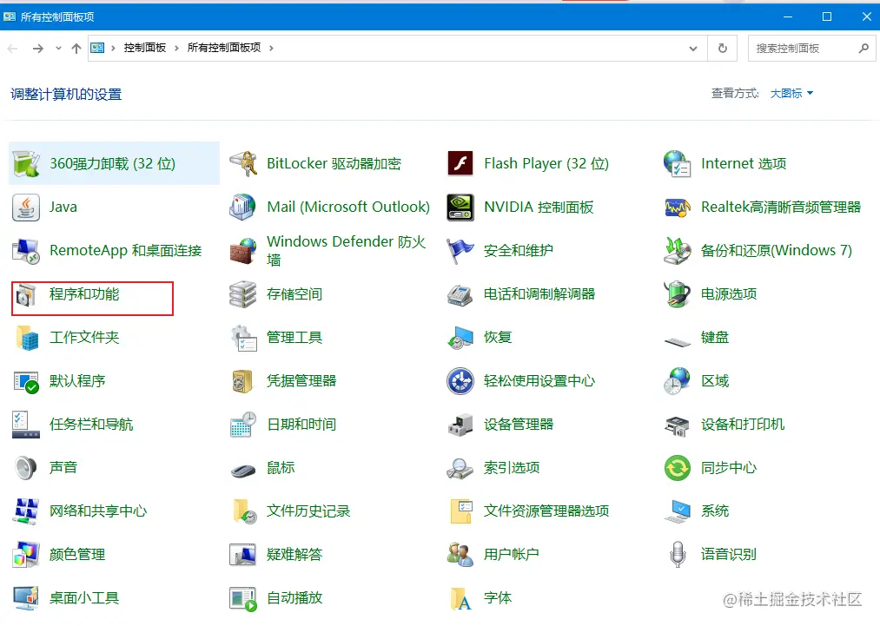Screen dimensions: 880x626
Task: Click the 语音识别 microphone icon
Action: (x=678, y=555)
